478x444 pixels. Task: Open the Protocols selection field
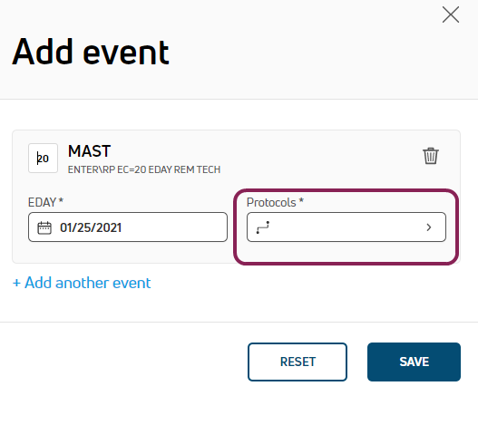pyautogui.click(x=346, y=227)
